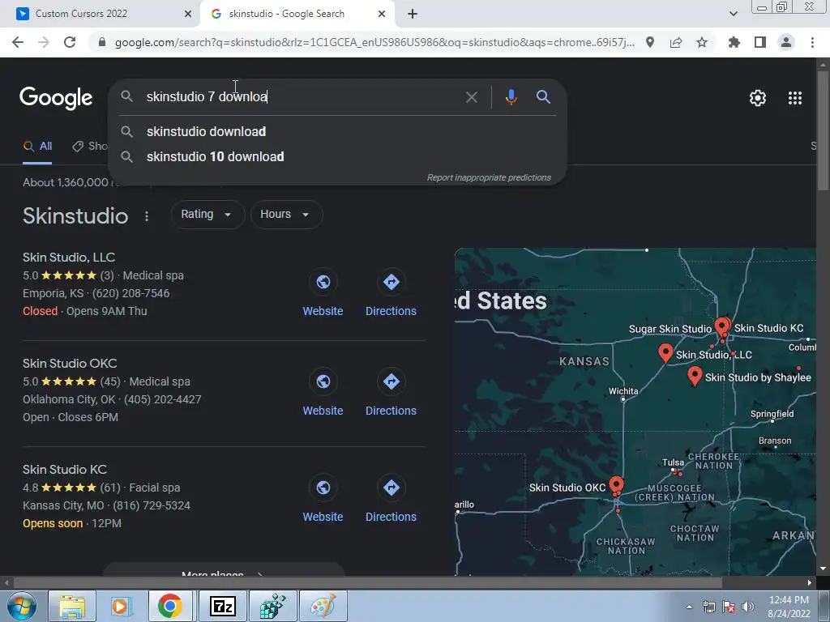Open Windows Explorer from the taskbar
The height and width of the screenshot is (622, 830).
tap(72, 606)
